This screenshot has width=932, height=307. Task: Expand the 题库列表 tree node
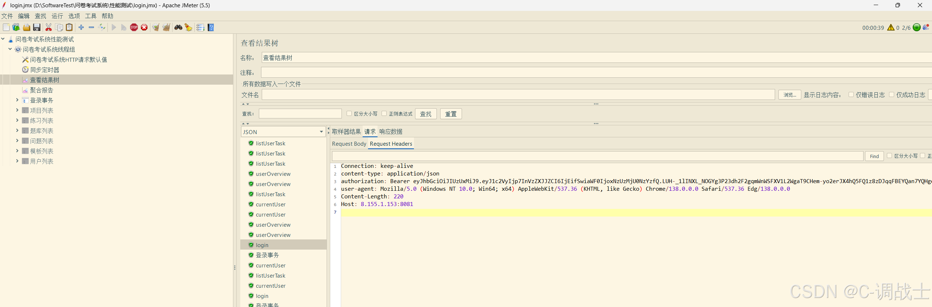pos(17,130)
